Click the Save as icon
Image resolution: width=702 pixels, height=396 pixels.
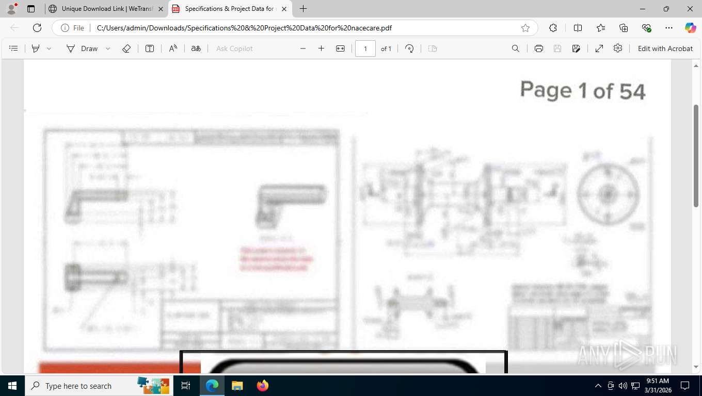click(576, 48)
